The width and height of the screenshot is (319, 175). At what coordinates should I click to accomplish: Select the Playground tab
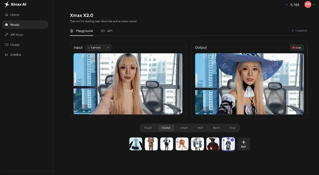click(81, 31)
